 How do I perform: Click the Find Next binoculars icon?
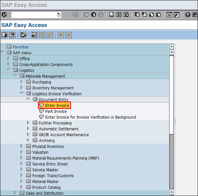tap(126, 15)
